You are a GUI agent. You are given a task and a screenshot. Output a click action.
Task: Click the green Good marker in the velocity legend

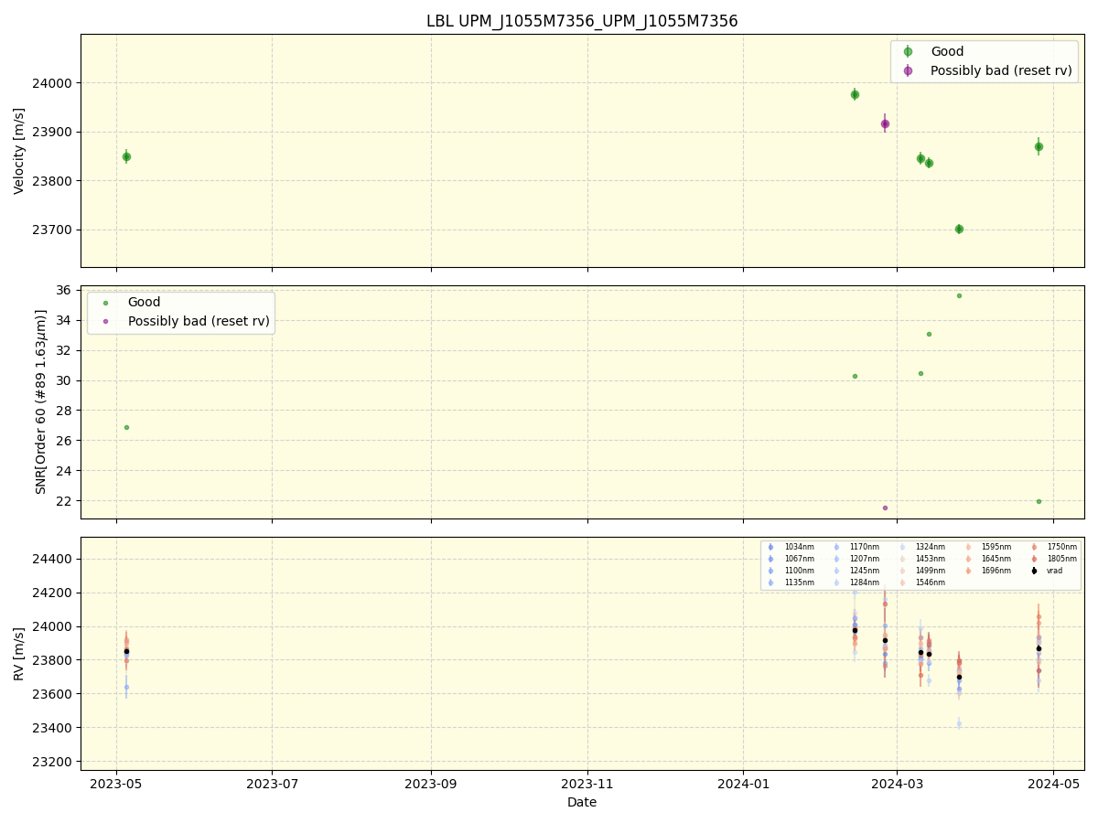tap(908, 52)
